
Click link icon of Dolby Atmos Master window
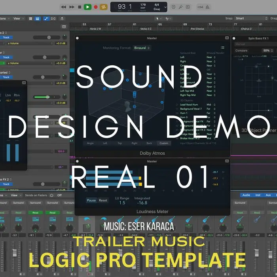click(x=227, y=38)
